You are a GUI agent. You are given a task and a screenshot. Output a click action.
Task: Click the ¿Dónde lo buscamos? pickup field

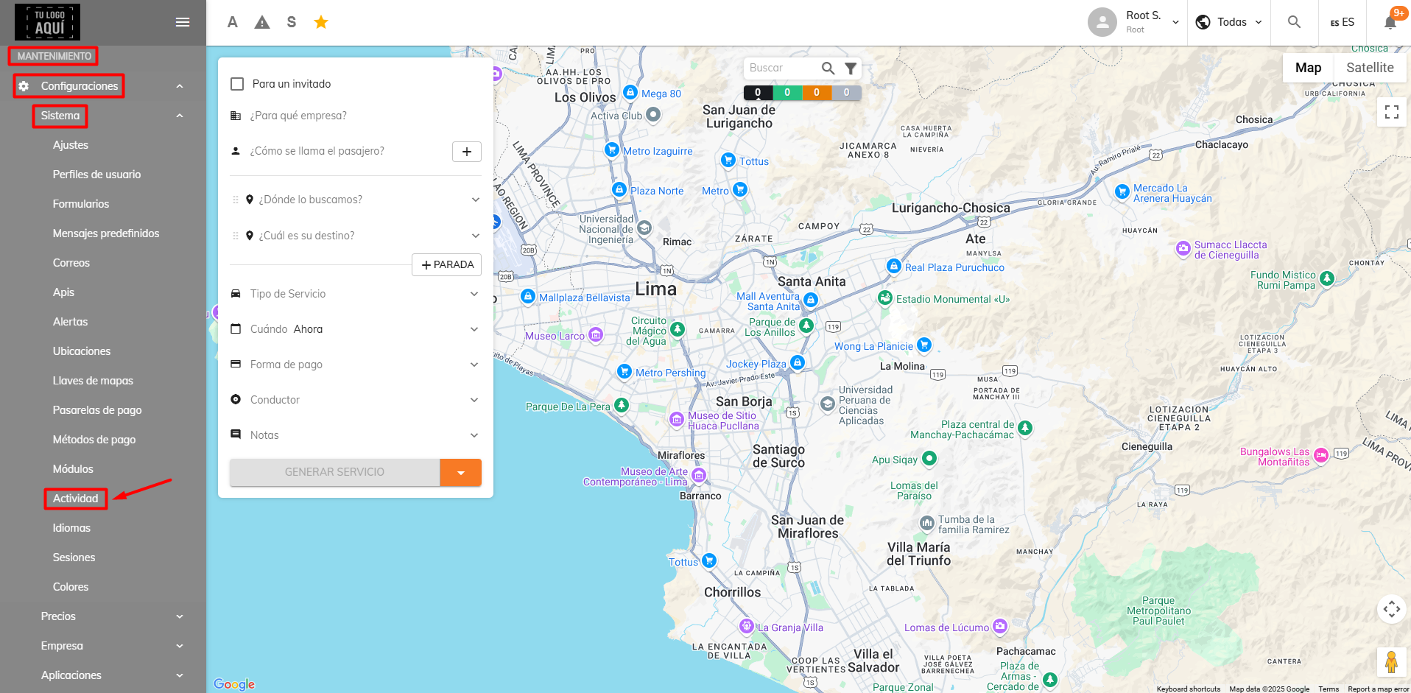(x=356, y=200)
